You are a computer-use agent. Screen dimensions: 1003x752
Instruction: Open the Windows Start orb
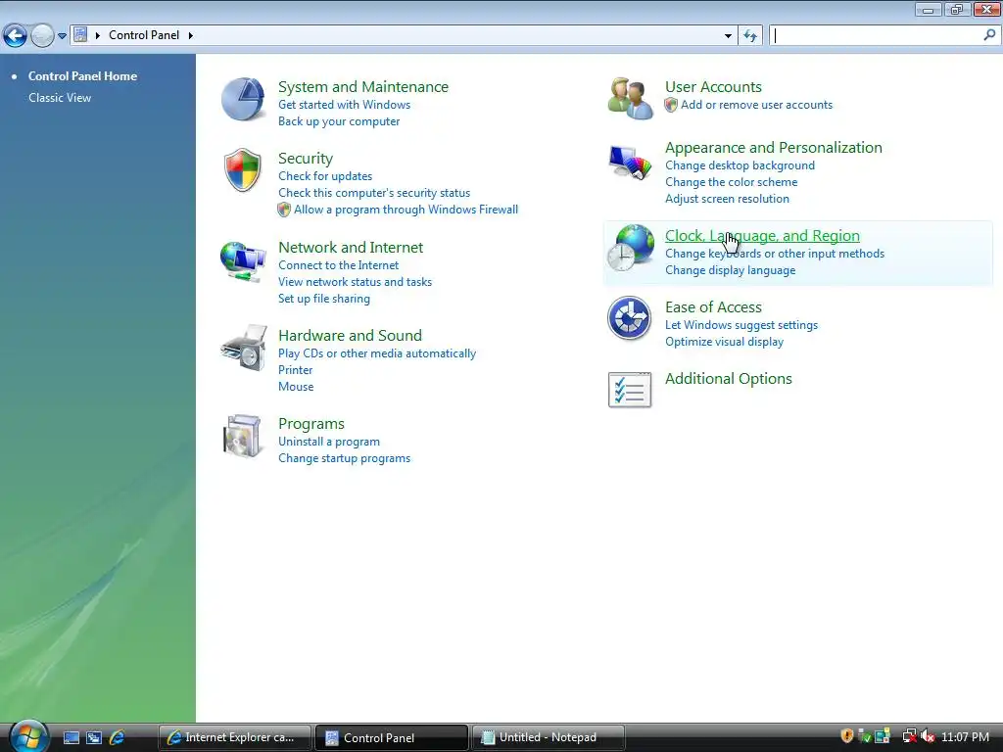tap(28, 736)
